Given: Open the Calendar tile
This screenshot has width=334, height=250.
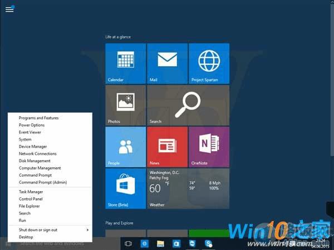Looking at the screenshot, I should 126,63.
